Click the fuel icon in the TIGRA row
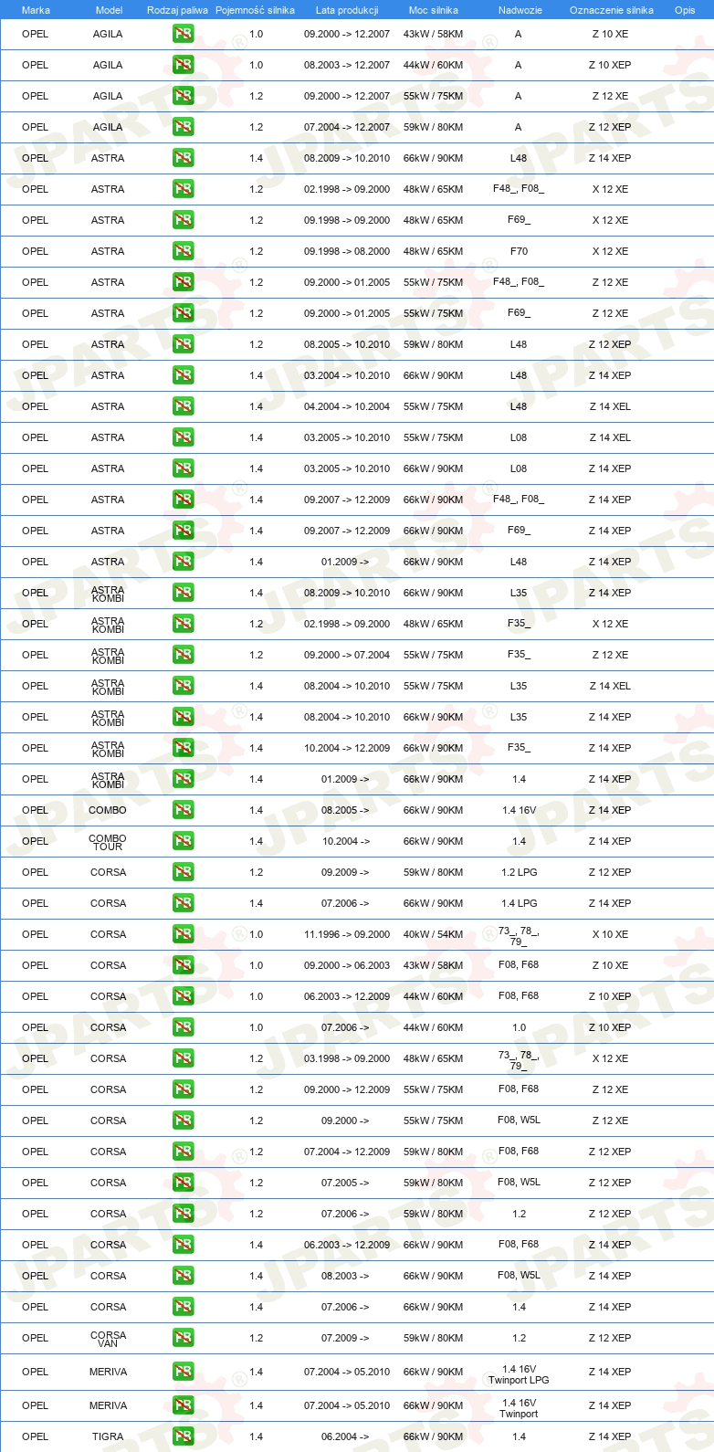714x1452 pixels. 183,1436
